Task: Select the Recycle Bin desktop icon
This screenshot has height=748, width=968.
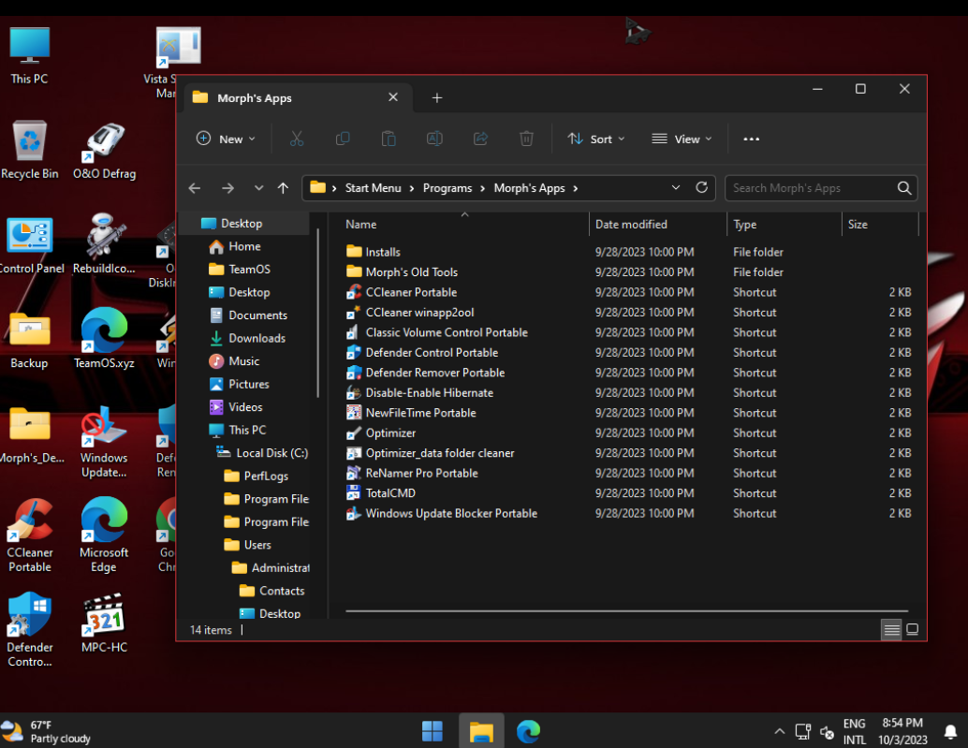Action: coord(30,151)
